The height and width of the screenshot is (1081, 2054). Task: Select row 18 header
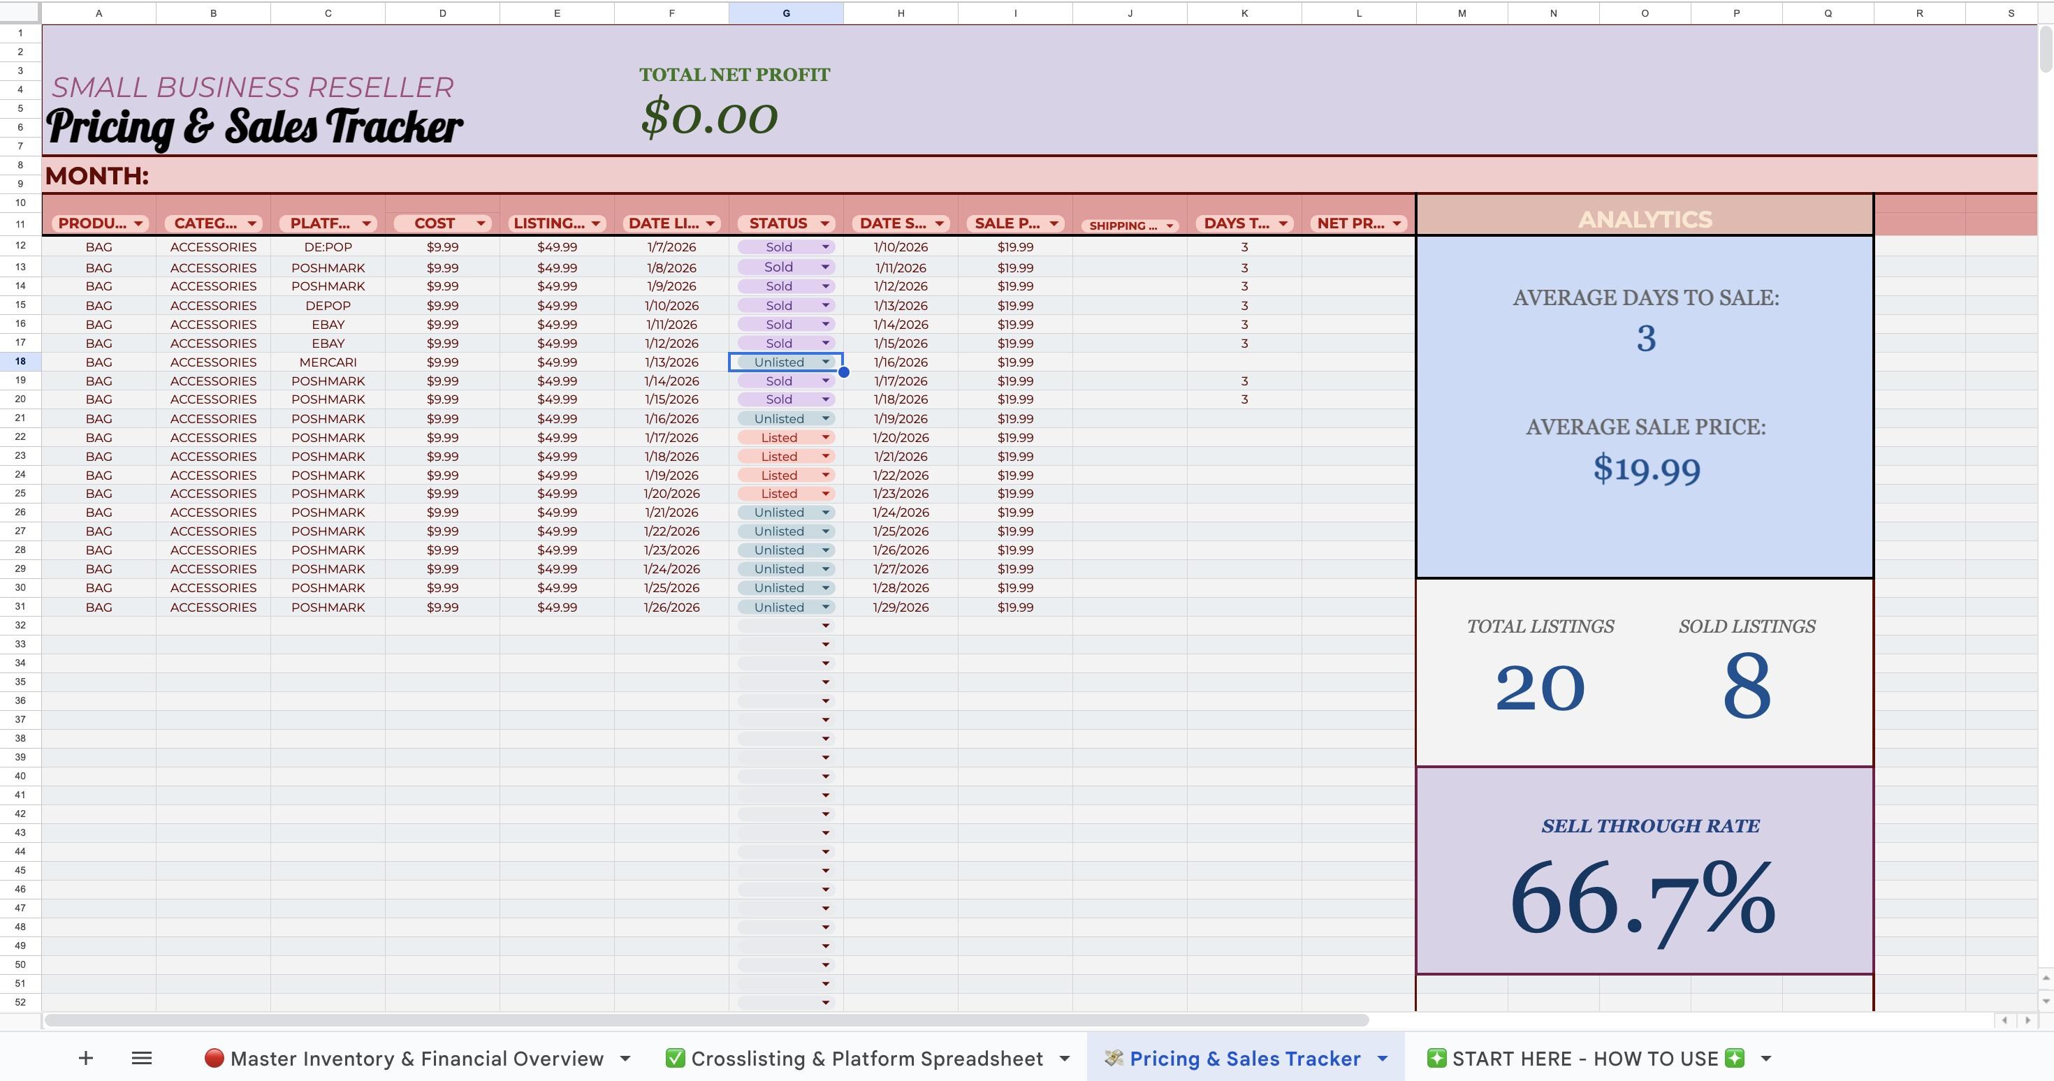[20, 361]
